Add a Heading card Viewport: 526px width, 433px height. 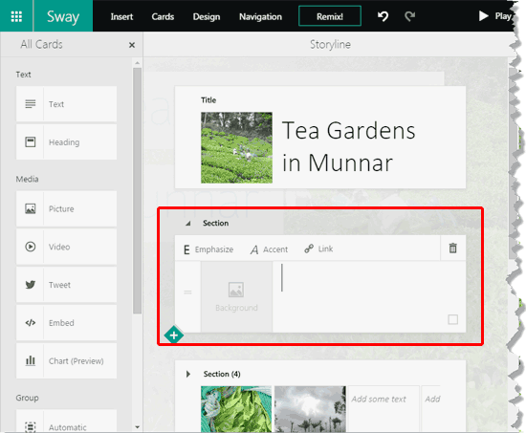click(x=66, y=141)
